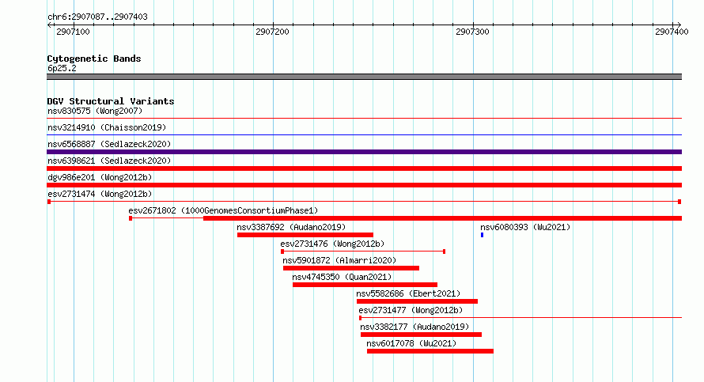The image size is (704, 382).
Task: Click the red nsv5901872 variant bar
Action: [x=351, y=268]
